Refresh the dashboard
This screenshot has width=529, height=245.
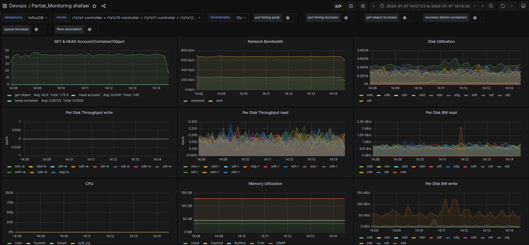(x=503, y=6)
